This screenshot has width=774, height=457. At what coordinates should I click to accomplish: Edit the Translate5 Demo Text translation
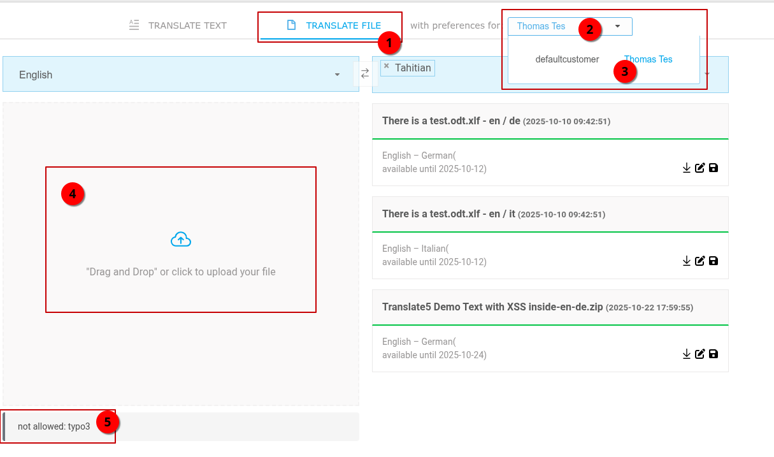(x=700, y=354)
